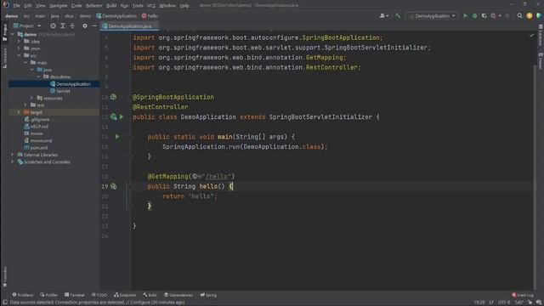544x306 pixels.
Task: Click the URL globe icon inside GetMapping
Action: [195, 177]
